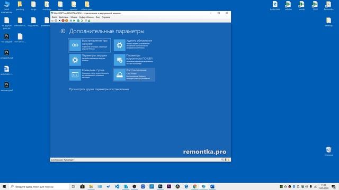Open Microsoft Word from taskbar

[212, 186]
